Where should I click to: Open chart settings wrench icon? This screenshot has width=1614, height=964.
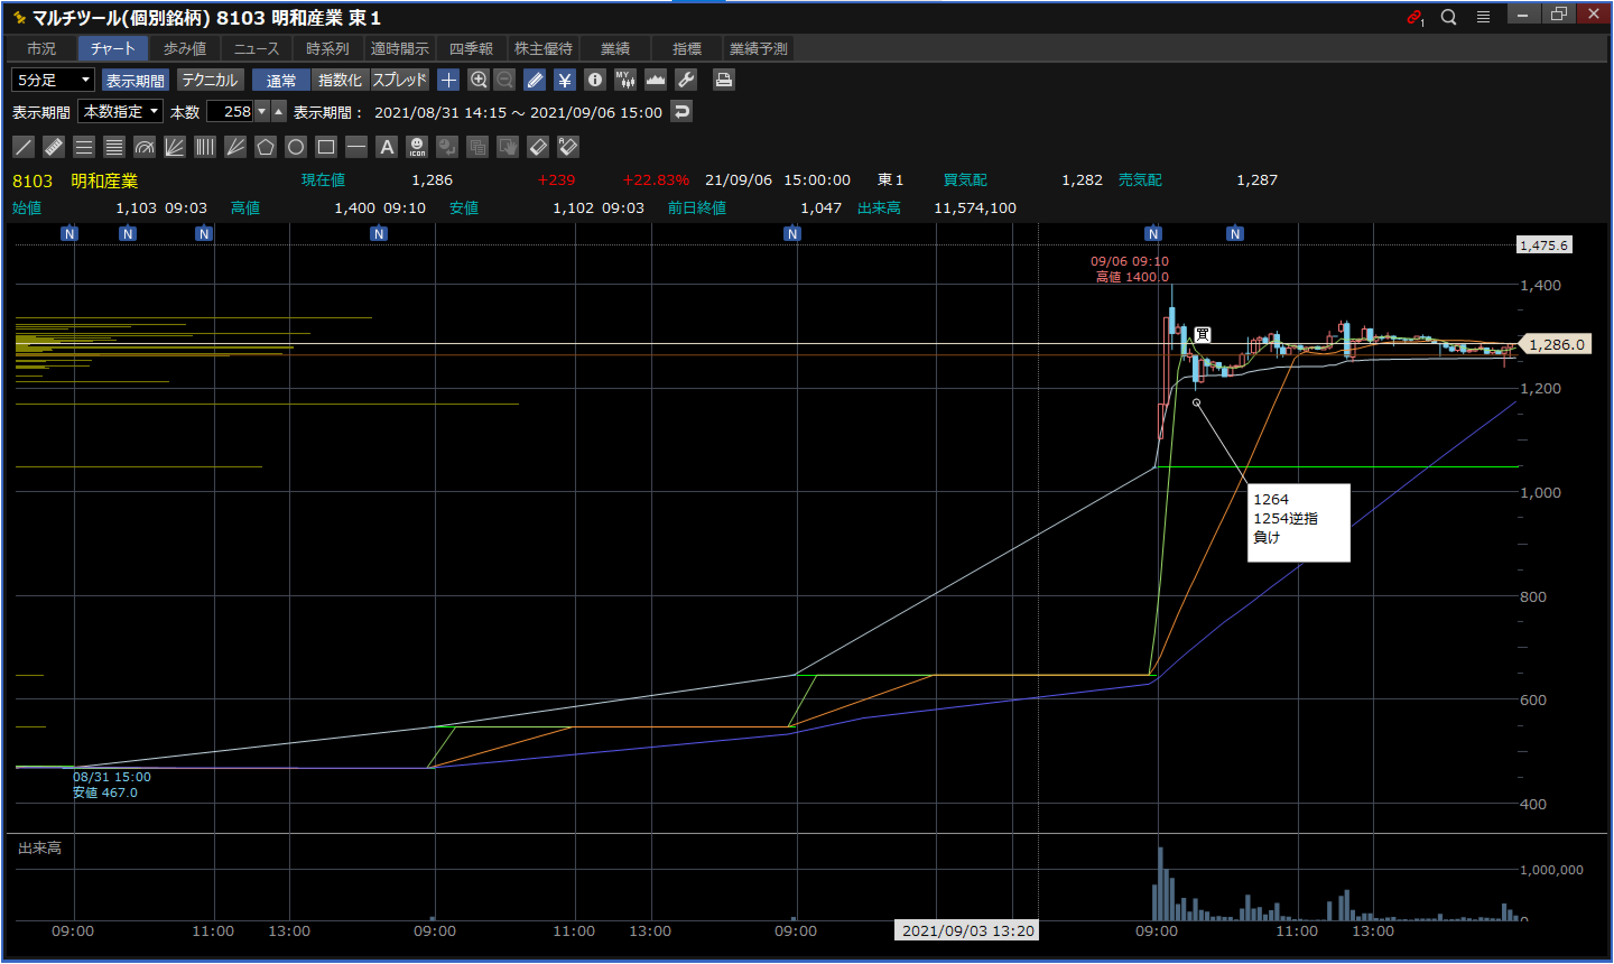click(x=686, y=80)
